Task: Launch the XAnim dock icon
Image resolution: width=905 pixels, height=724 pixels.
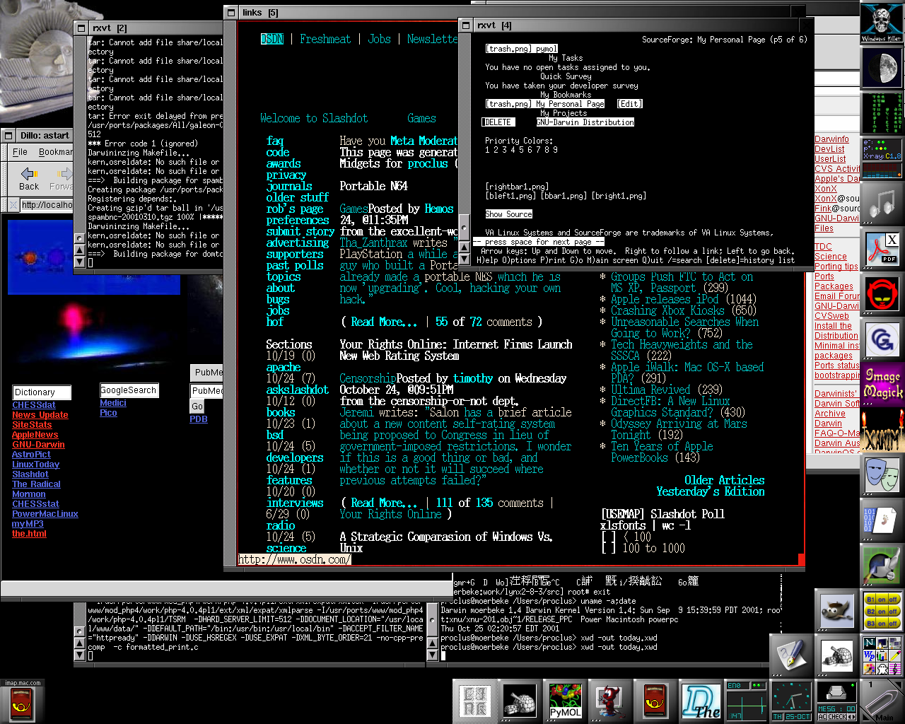Action: pyautogui.click(x=882, y=430)
